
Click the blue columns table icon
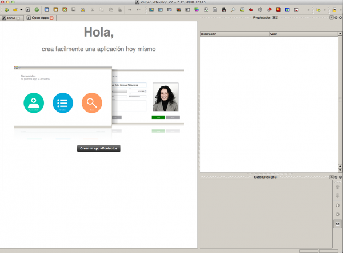tap(161, 10)
